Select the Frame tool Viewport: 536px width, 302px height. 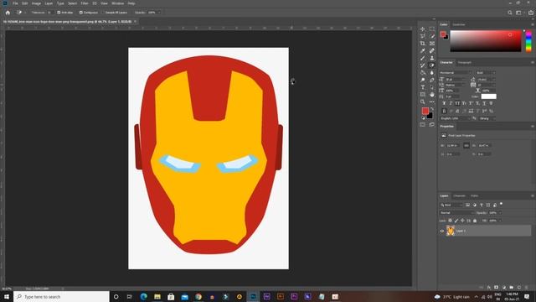(x=432, y=43)
